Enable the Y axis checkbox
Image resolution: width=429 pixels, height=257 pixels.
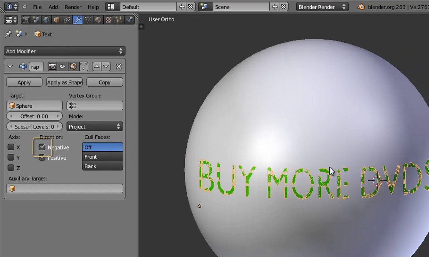pos(11,157)
